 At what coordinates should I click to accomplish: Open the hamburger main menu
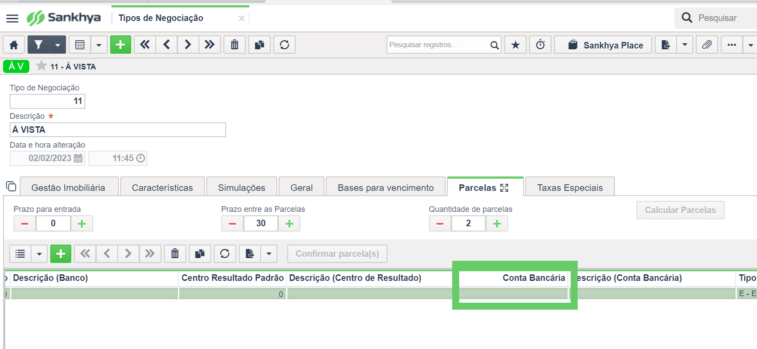(x=12, y=18)
